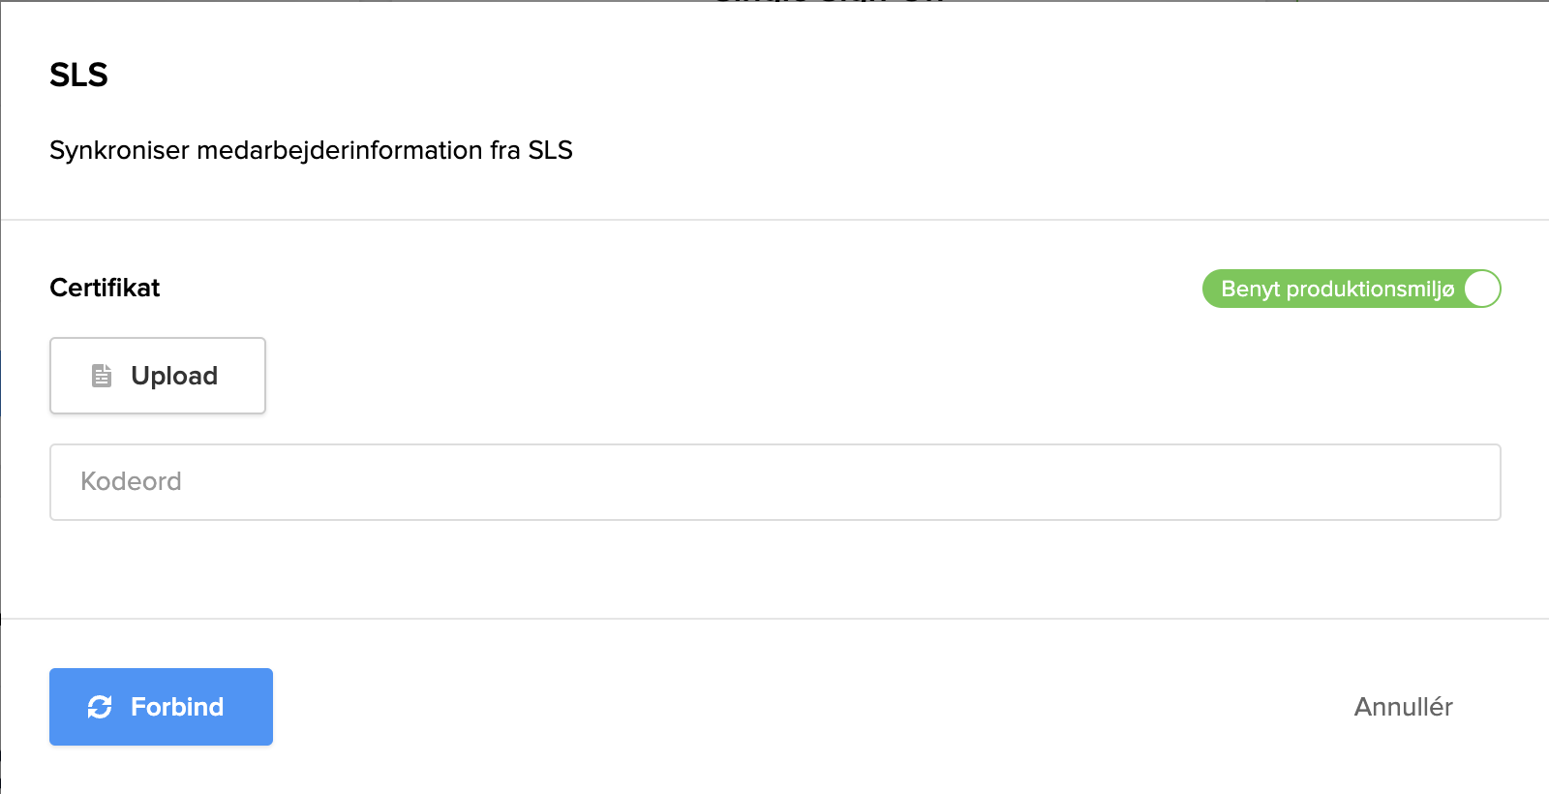Click the Synkroniser medarbejderinformation description text
Image resolution: width=1549 pixels, height=794 pixels.
[311, 150]
